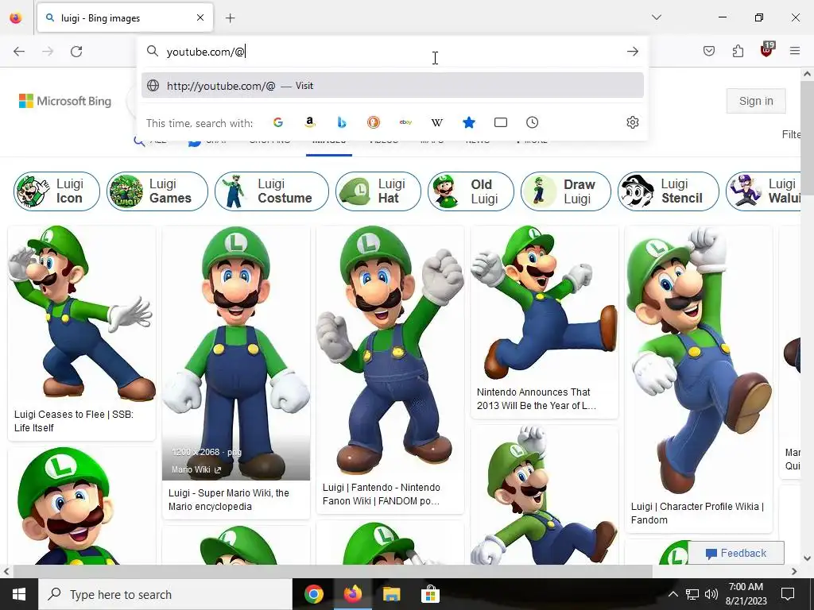The image size is (814, 610).
Task: Search this time with Bing
Action: [x=342, y=122]
